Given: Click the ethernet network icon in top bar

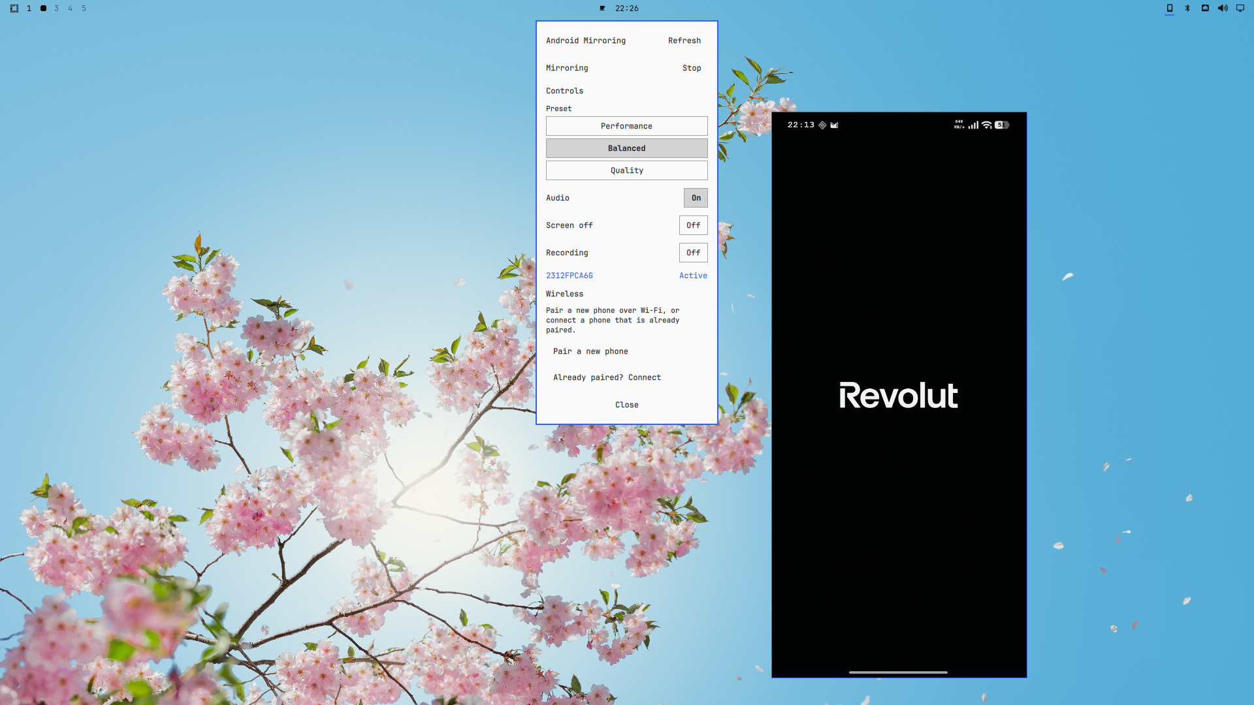Looking at the screenshot, I should (1205, 8).
